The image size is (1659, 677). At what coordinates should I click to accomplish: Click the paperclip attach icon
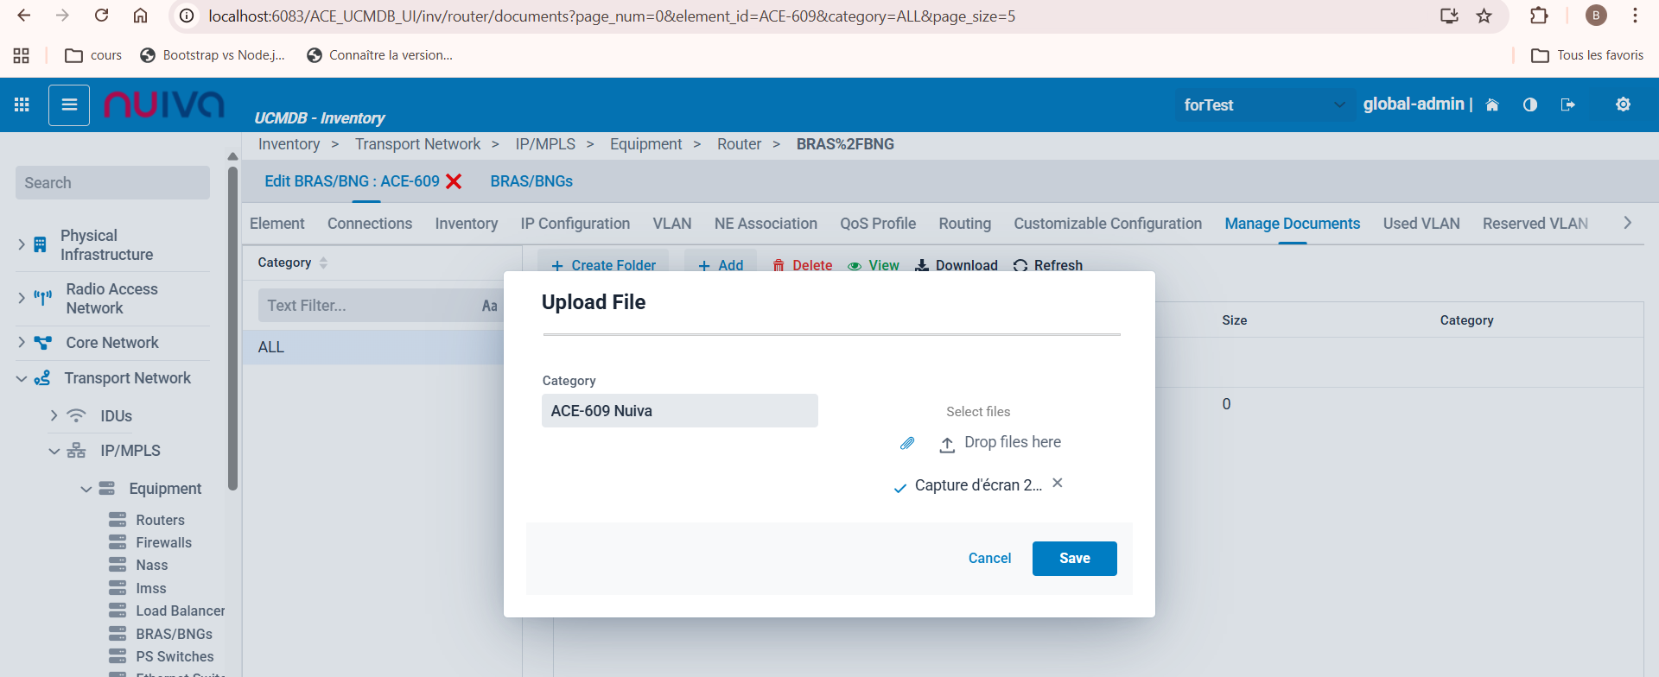coord(907,443)
